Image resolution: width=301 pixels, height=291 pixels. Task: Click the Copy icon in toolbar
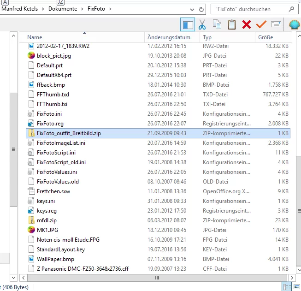click(217, 24)
